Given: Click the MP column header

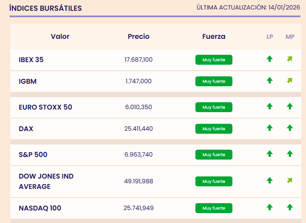Looking at the screenshot, I should (x=290, y=37).
